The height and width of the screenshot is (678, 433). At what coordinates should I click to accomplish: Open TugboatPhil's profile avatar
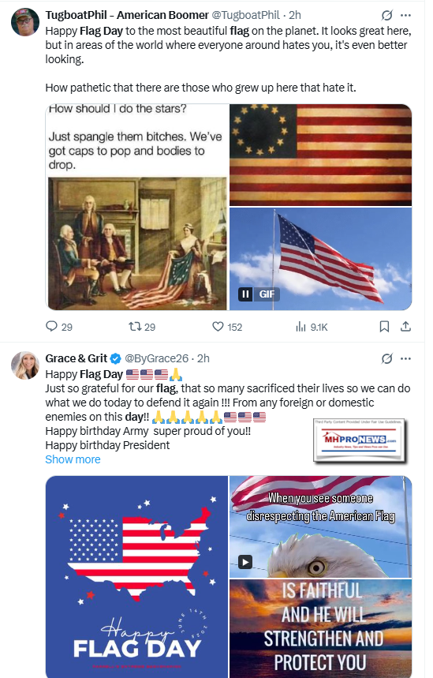click(x=25, y=21)
